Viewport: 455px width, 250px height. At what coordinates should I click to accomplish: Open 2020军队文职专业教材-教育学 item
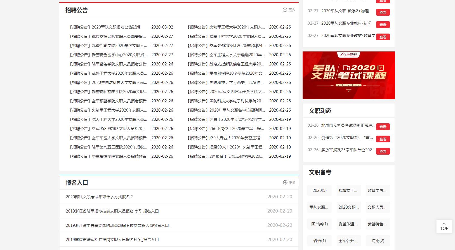pyautogui.click(x=348, y=36)
